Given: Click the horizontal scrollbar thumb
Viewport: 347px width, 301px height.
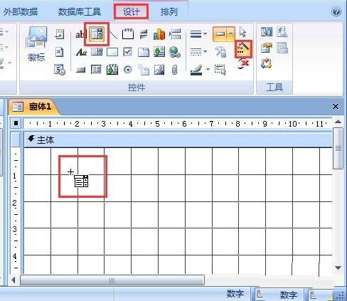Looking at the screenshot, I should (x=112, y=280).
